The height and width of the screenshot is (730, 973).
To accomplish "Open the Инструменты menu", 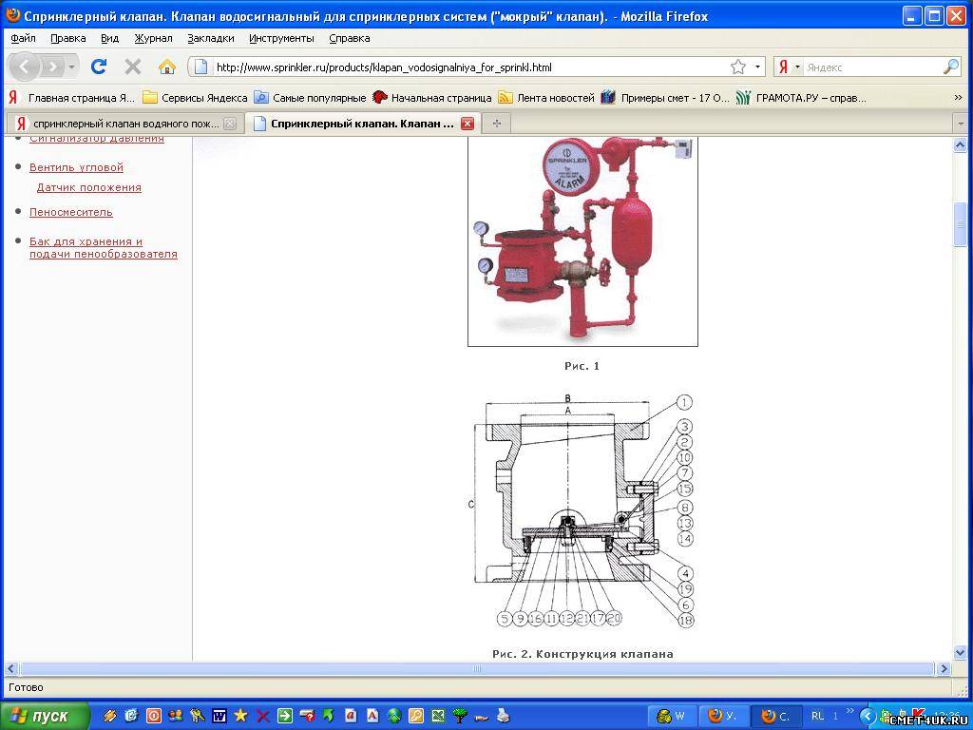I will 281,38.
